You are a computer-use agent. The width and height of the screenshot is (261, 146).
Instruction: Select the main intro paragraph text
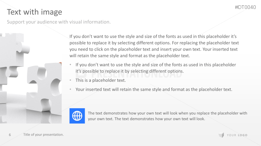coord(154,46)
